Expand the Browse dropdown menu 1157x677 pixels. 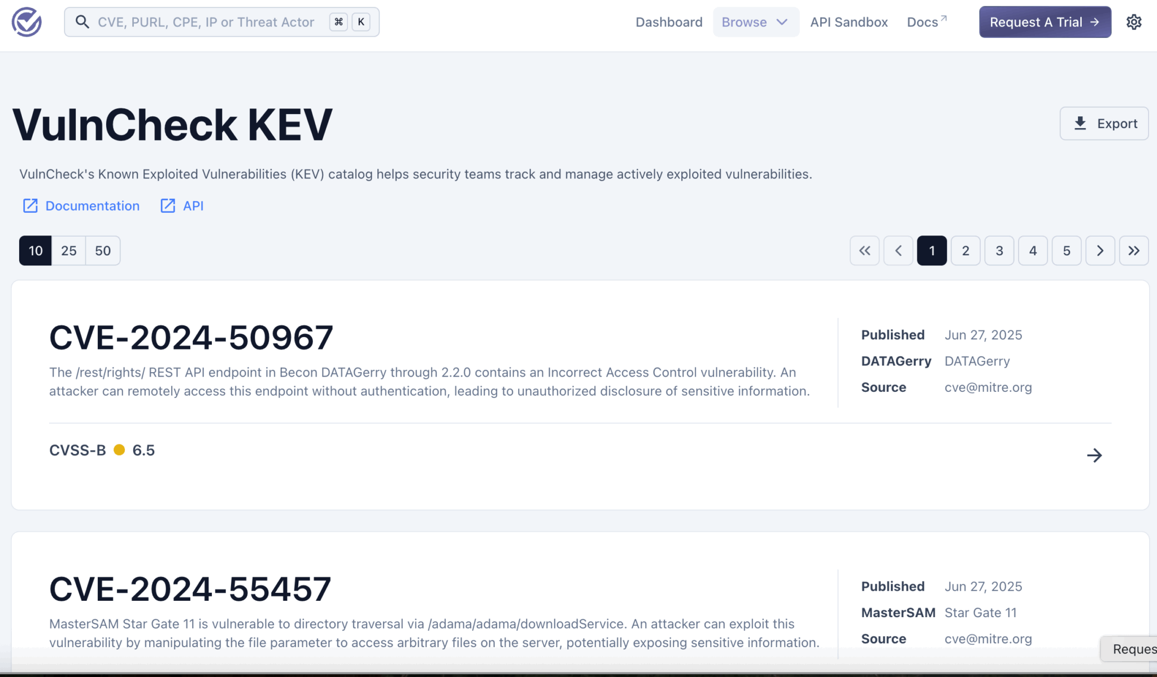[x=755, y=22]
